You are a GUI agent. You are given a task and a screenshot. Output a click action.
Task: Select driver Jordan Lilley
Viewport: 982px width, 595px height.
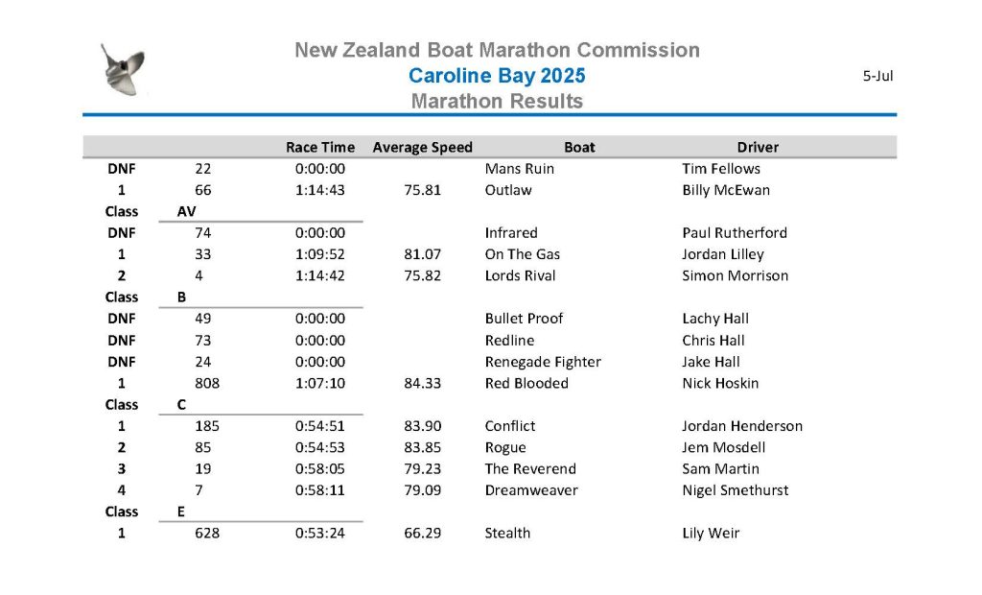click(x=723, y=254)
